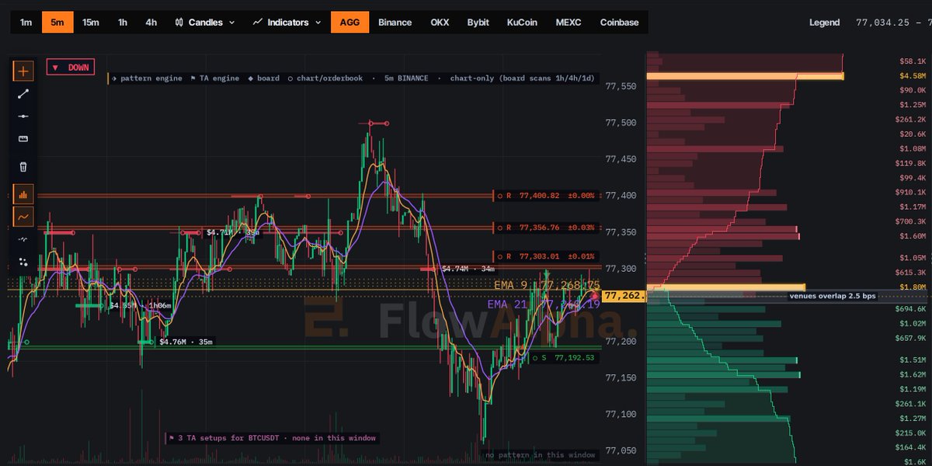Choose the 4h timeframe

(x=151, y=23)
